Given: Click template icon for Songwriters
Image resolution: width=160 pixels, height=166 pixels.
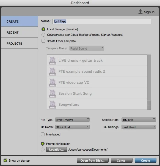Looking at the screenshot, I should tap(53, 105).
